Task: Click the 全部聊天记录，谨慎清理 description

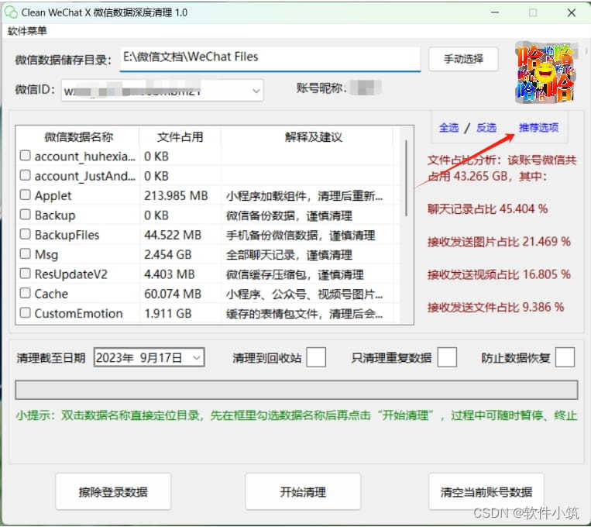Action: click(x=289, y=255)
